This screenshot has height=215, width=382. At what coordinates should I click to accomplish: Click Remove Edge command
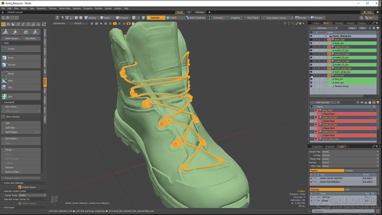click(21, 172)
